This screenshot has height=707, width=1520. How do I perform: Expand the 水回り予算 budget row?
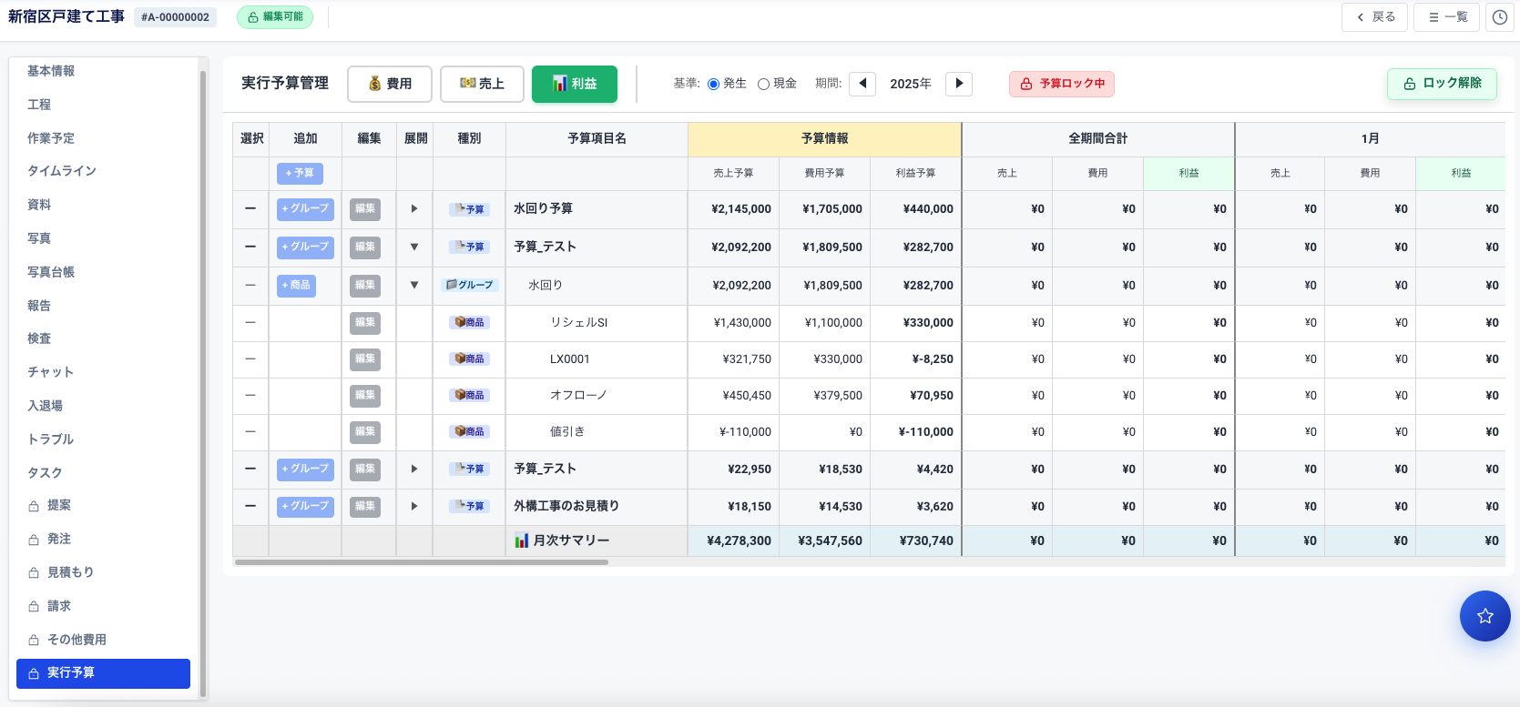coord(414,209)
